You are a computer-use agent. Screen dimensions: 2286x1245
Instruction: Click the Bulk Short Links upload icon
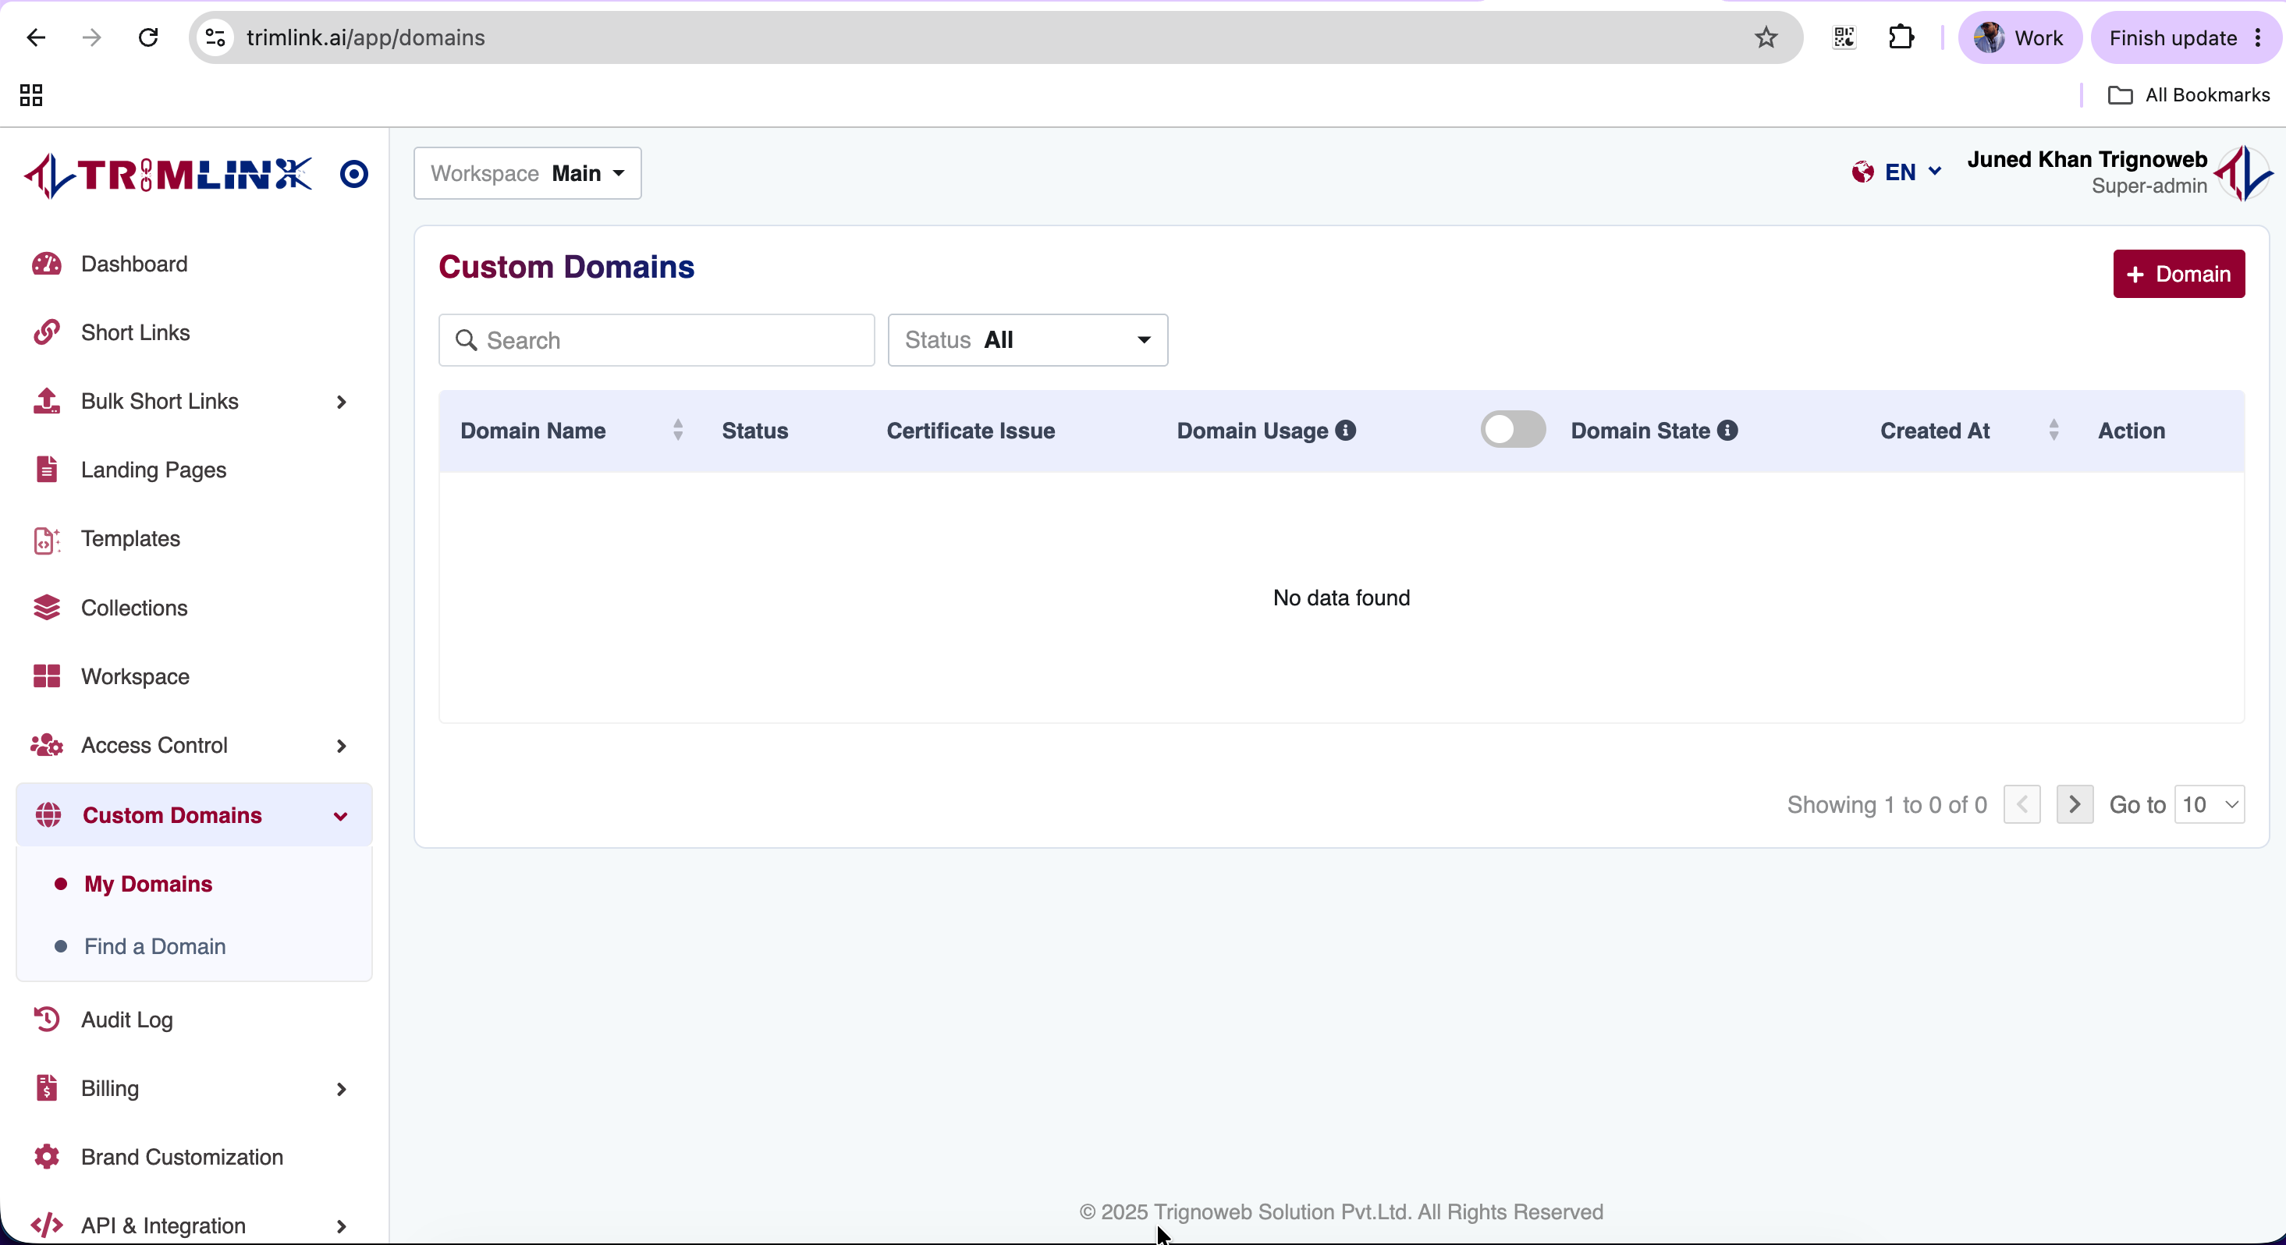[x=46, y=401]
